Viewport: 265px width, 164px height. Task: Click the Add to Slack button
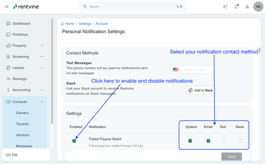[x=201, y=90]
